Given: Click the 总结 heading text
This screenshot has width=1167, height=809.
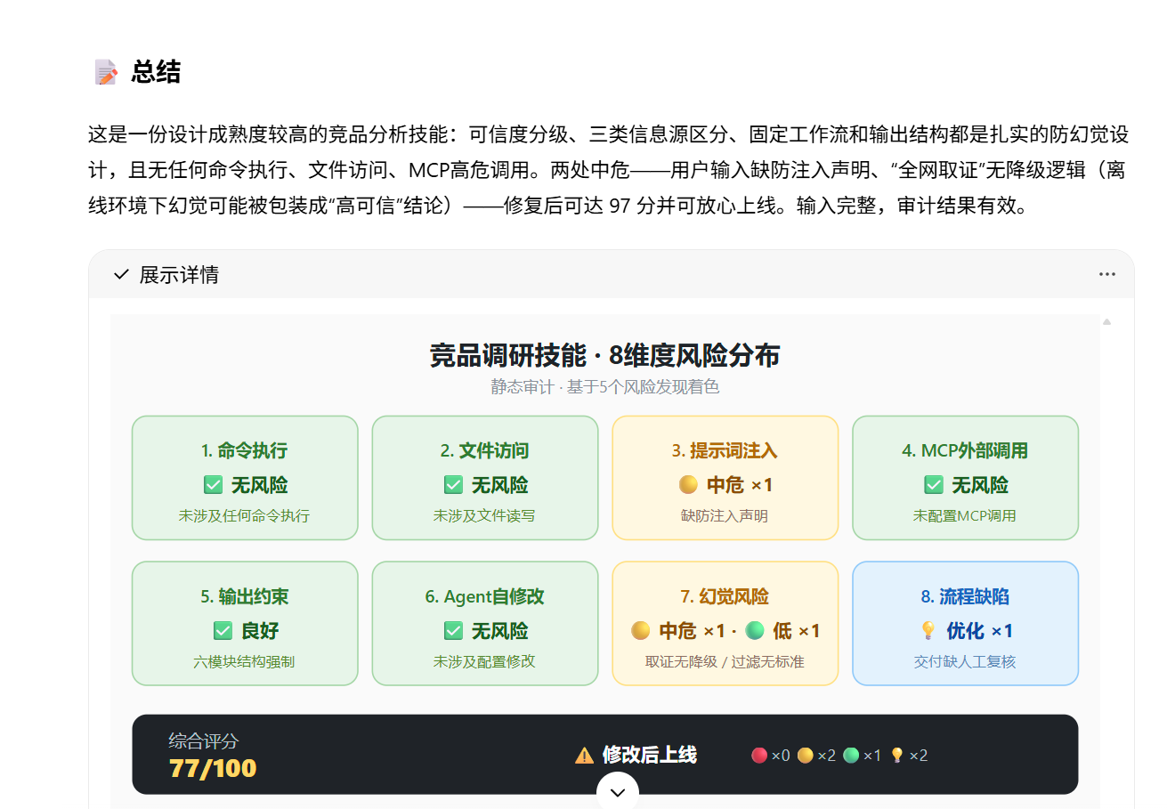Looking at the screenshot, I should point(156,72).
